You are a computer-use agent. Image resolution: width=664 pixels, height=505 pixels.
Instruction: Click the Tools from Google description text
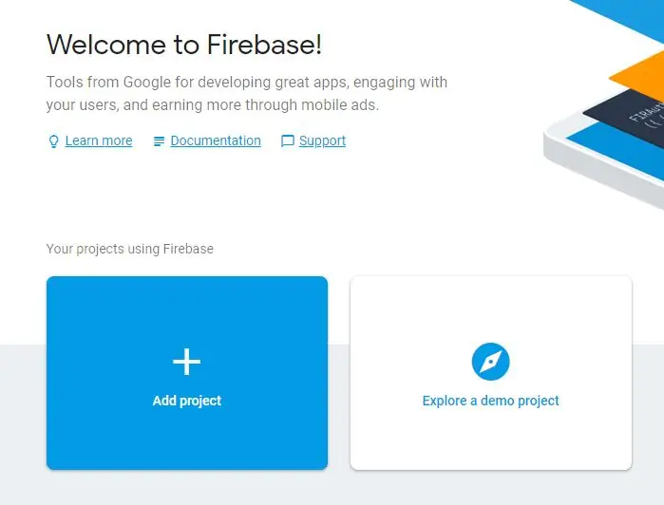246,93
